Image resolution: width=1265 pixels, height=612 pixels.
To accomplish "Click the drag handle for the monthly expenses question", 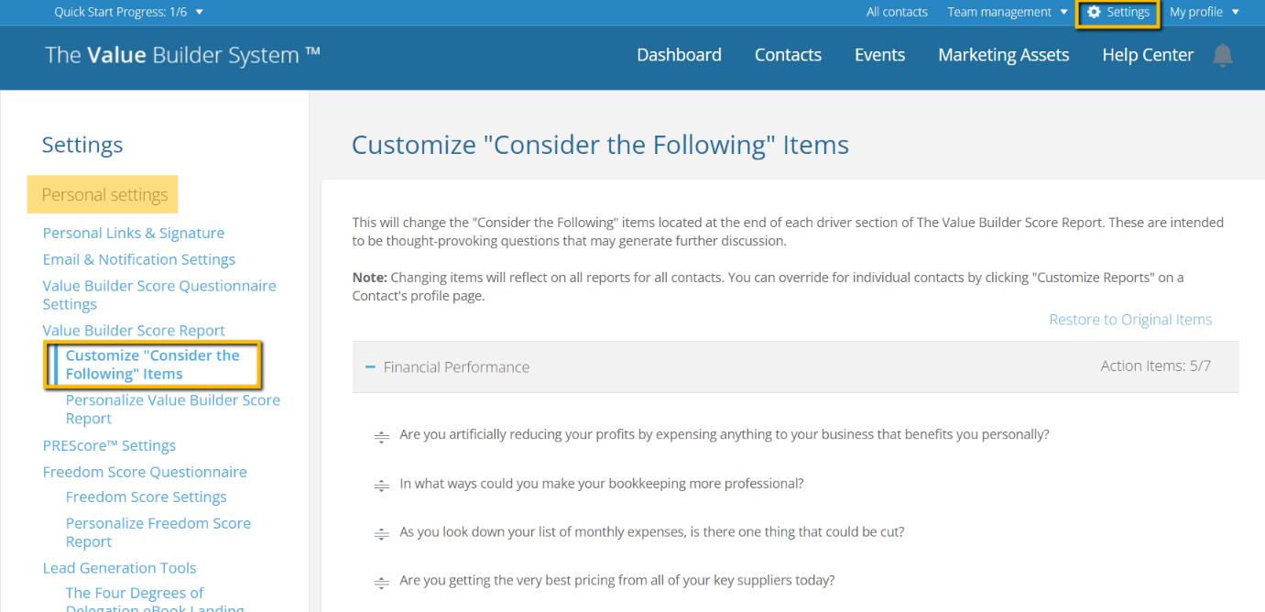I will [x=382, y=533].
